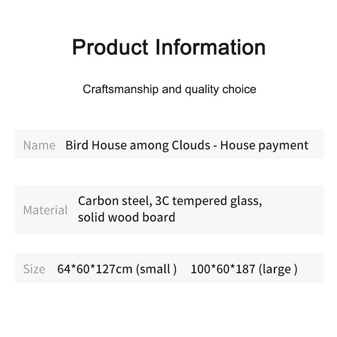Click the "House payment" text
The height and width of the screenshot is (337, 337).
click(x=264, y=145)
